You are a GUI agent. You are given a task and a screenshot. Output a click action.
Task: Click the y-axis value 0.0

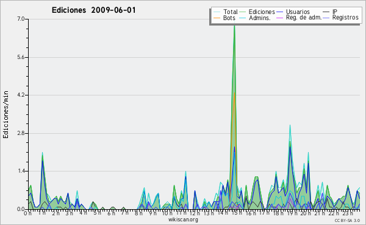pyautogui.click(x=21, y=209)
